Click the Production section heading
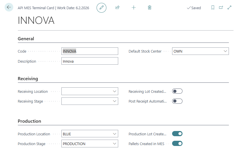 pos(29,121)
